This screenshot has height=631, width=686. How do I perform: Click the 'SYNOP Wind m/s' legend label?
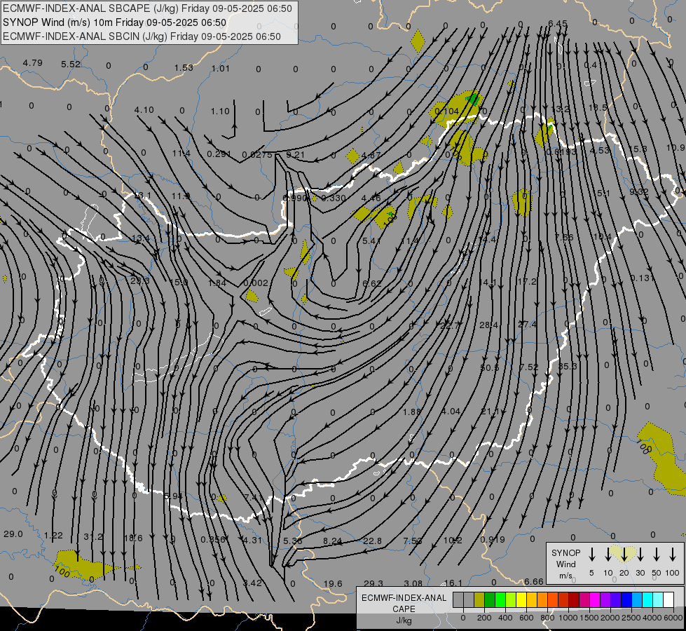pyautogui.click(x=565, y=564)
